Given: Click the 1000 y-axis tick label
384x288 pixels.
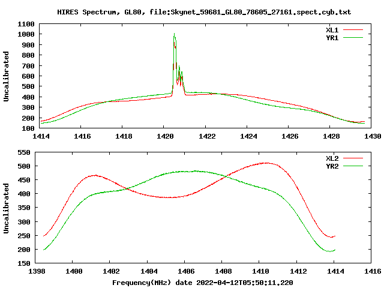Looking at the screenshot, I should coord(26,34).
